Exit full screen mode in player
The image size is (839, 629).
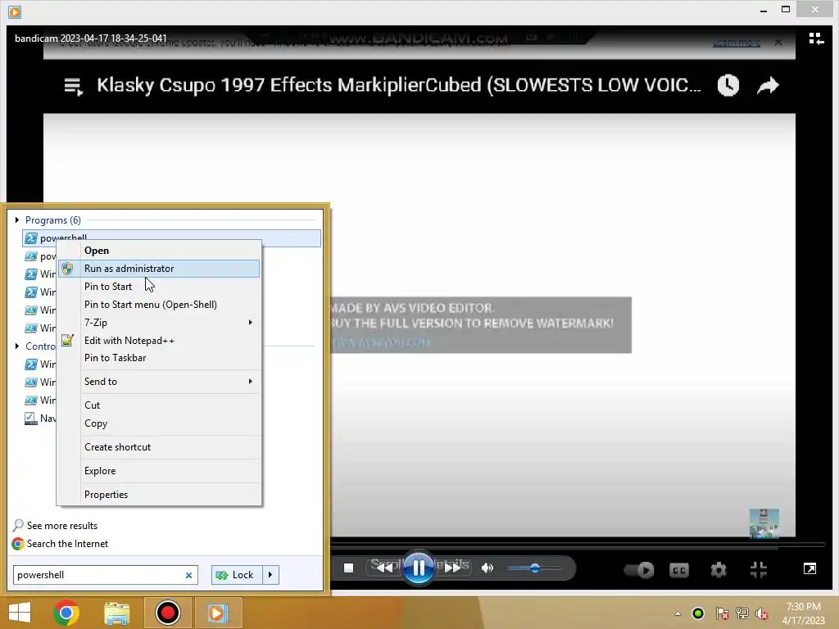click(x=810, y=568)
